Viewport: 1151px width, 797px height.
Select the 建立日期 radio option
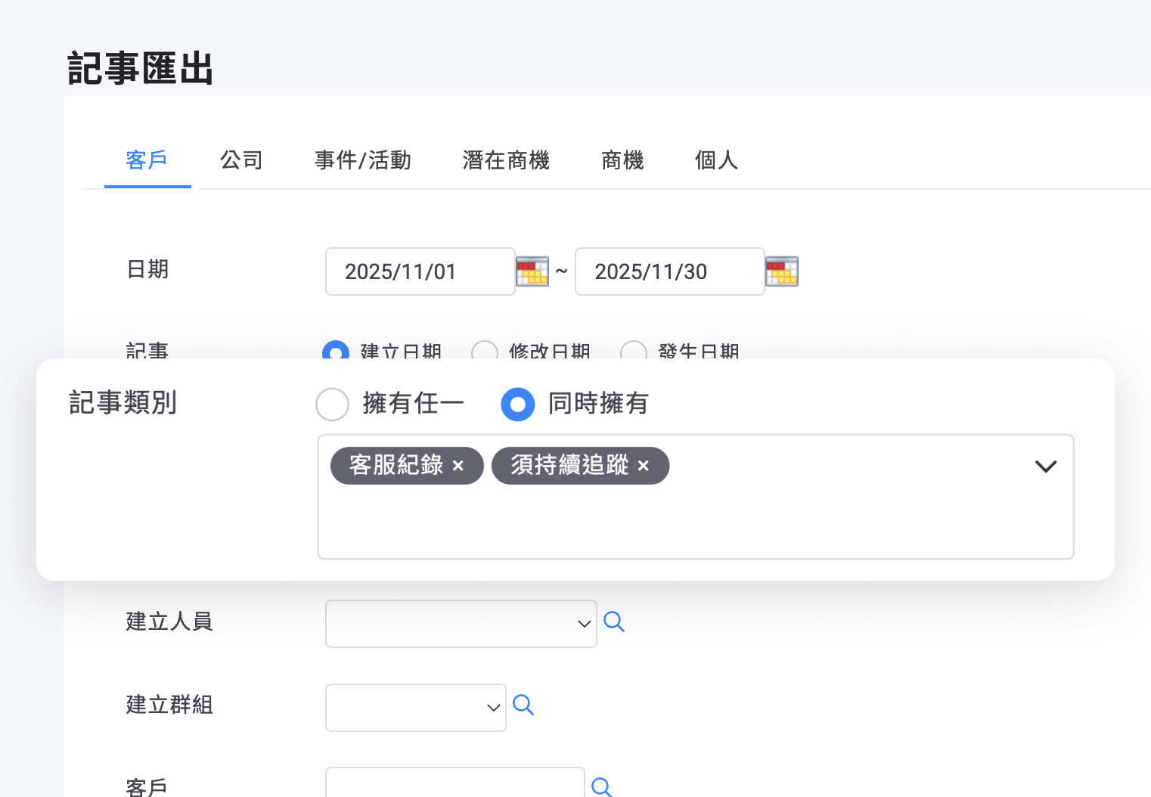pos(336,352)
